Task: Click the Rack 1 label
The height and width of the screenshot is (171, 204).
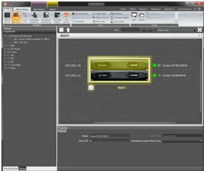Action: click(x=122, y=88)
